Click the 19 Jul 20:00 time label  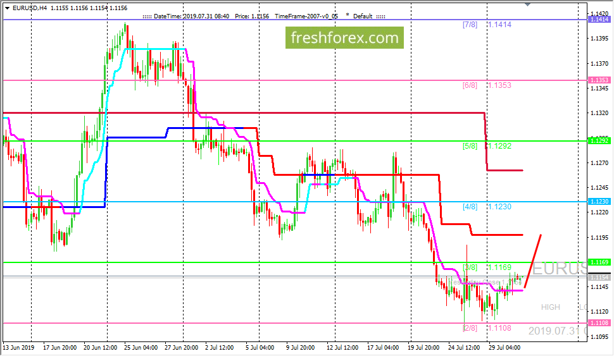point(423,347)
